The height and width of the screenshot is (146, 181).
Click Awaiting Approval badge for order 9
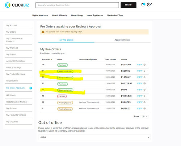65,109
